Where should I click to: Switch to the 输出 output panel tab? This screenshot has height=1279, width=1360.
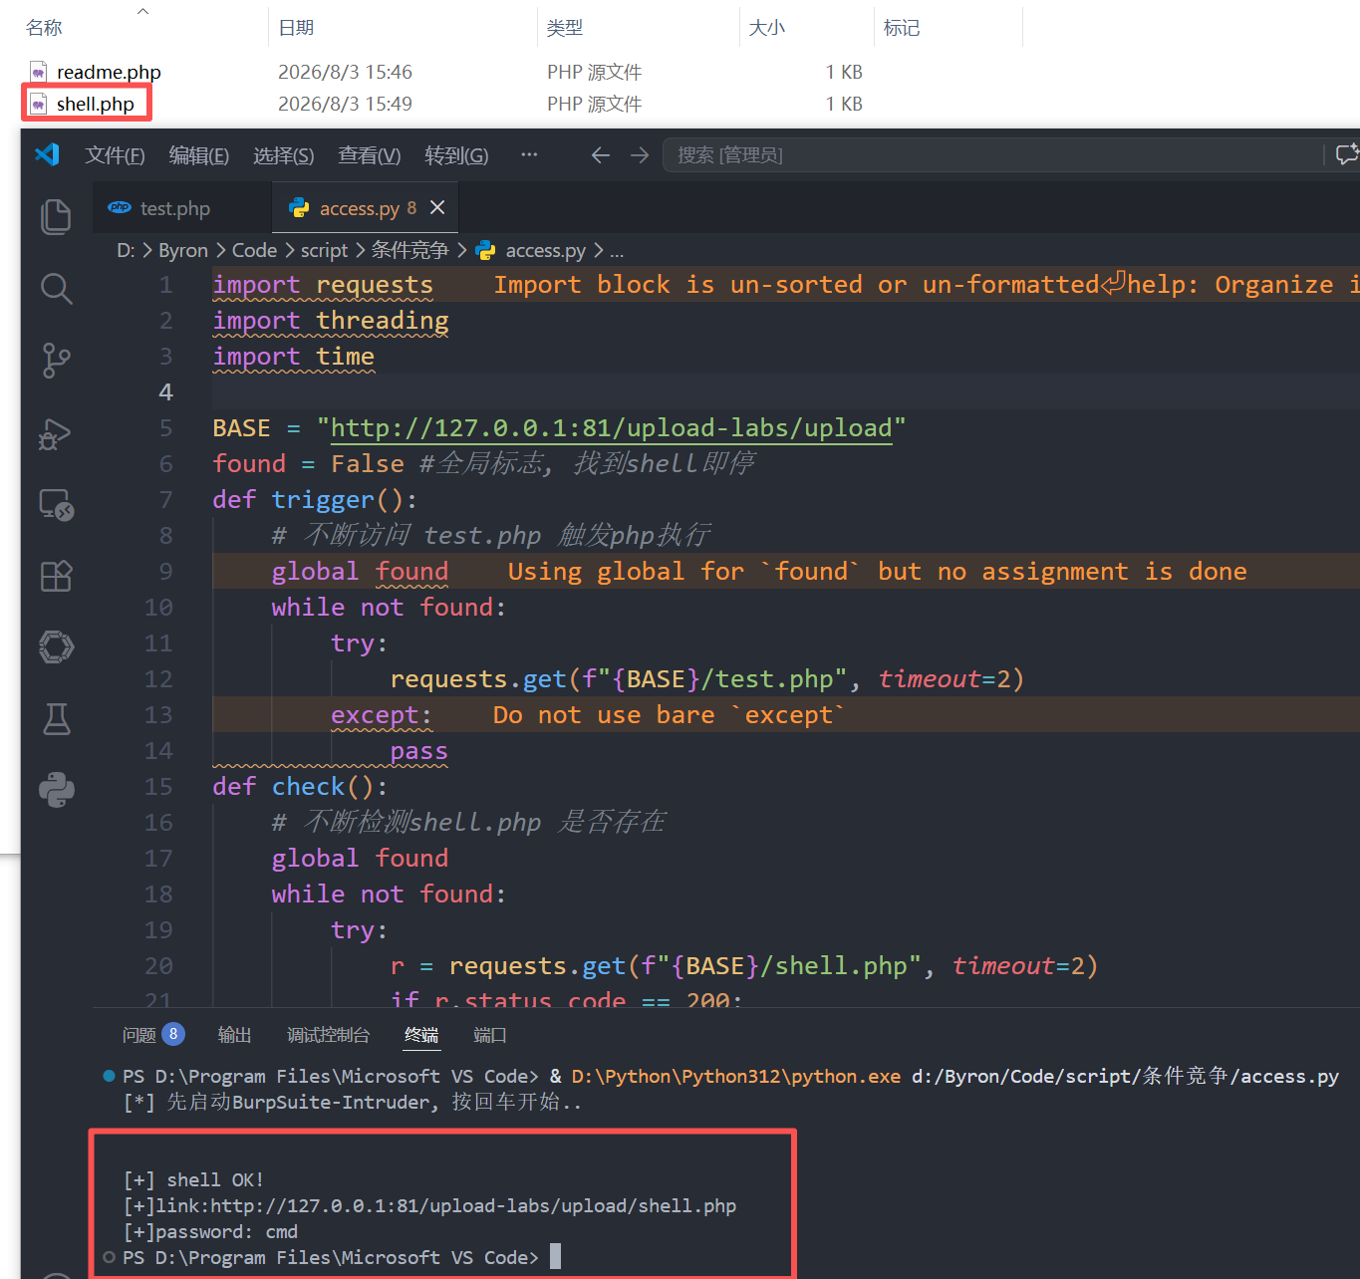pyautogui.click(x=234, y=1035)
